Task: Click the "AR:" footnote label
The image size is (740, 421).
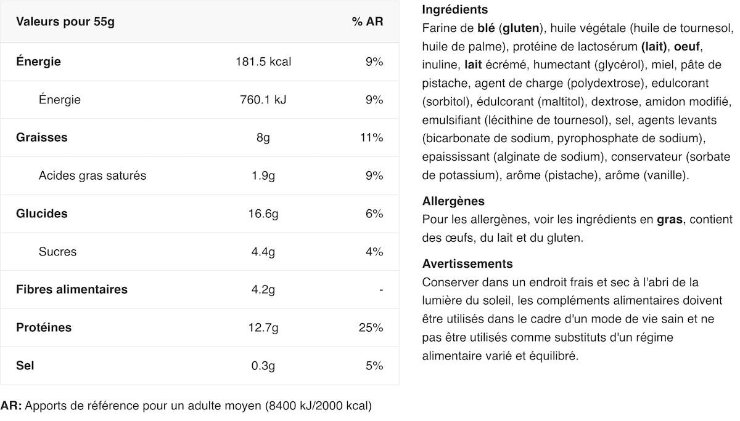Action: click(12, 406)
